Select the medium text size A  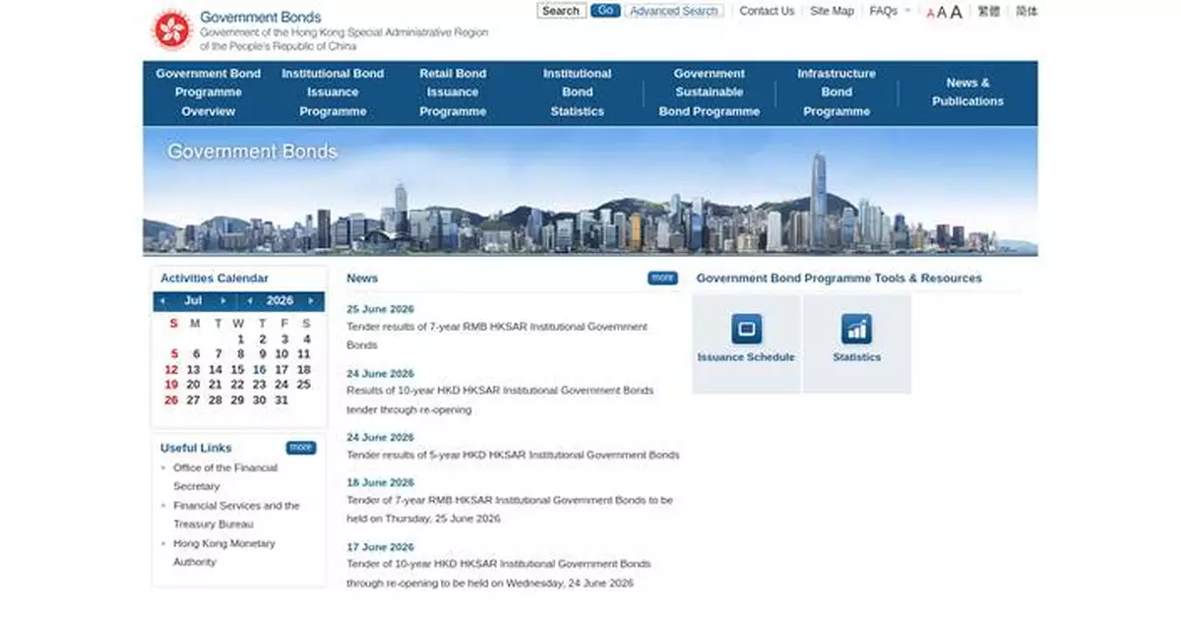click(942, 13)
